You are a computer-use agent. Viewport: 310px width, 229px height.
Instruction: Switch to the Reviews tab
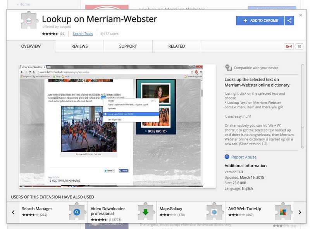79,46
